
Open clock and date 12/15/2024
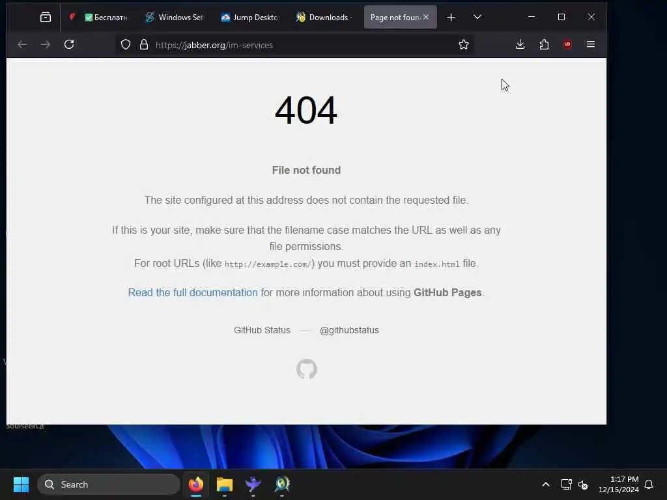[619, 484]
